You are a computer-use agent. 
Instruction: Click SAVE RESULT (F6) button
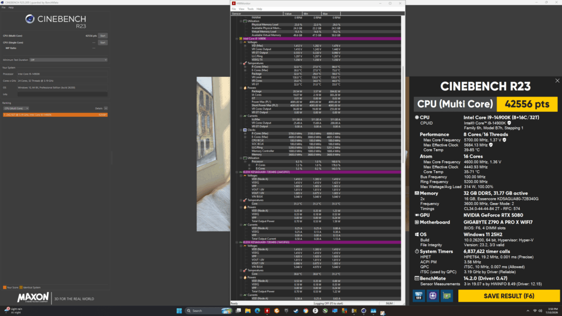click(509, 296)
